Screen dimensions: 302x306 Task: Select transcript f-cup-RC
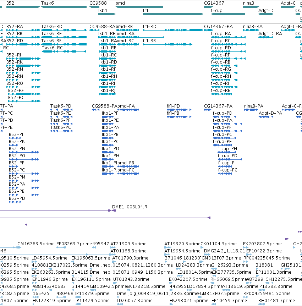point(228,44)
